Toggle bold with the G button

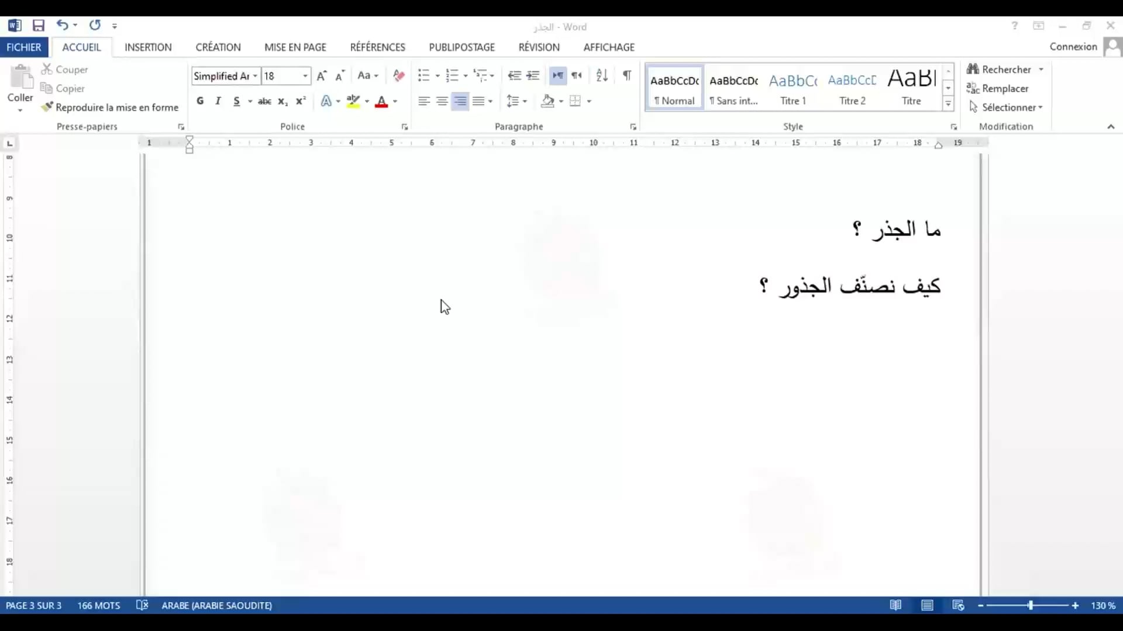(x=200, y=101)
